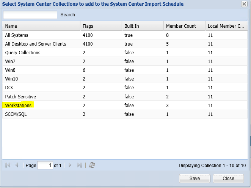Click the Search button label
Viewport: 251px width, 188px height.
tap(67, 15)
